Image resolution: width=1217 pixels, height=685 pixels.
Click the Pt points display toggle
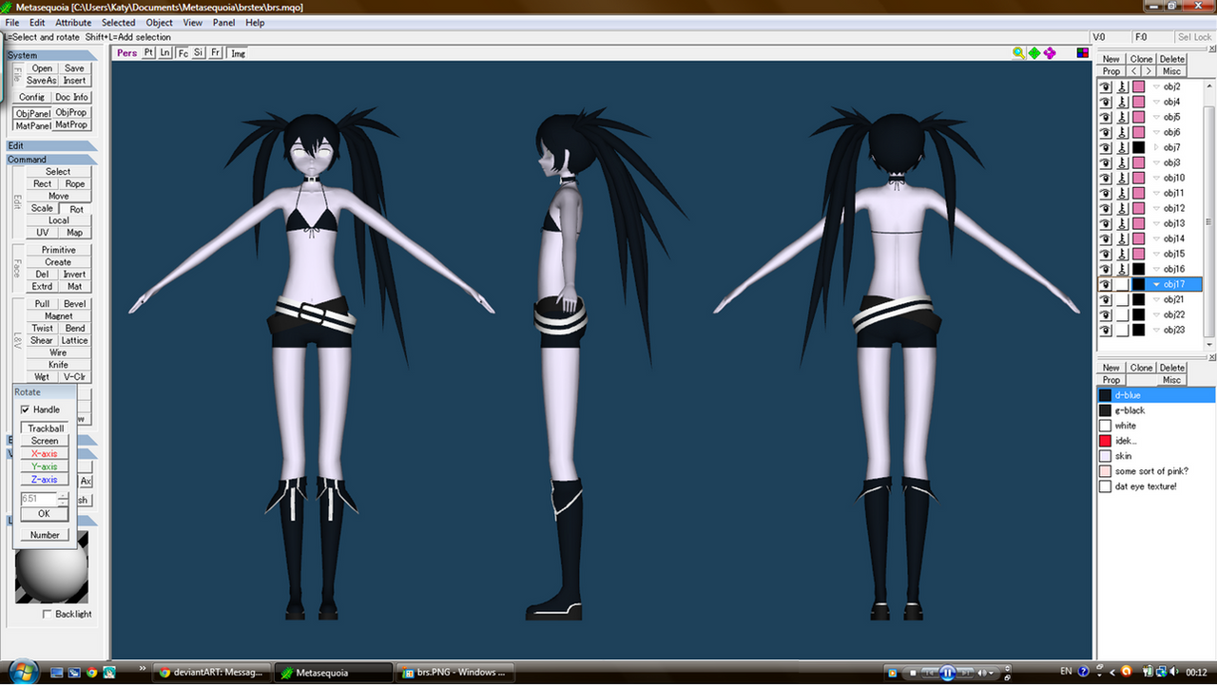pos(148,53)
